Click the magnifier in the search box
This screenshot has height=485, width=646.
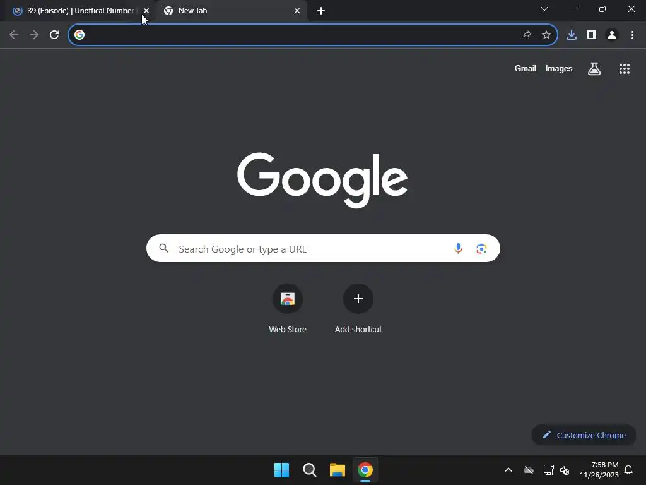point(164,248)
